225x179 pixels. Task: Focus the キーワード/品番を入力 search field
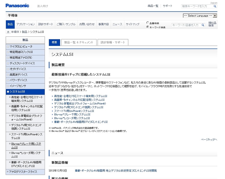tap(186, 25)
